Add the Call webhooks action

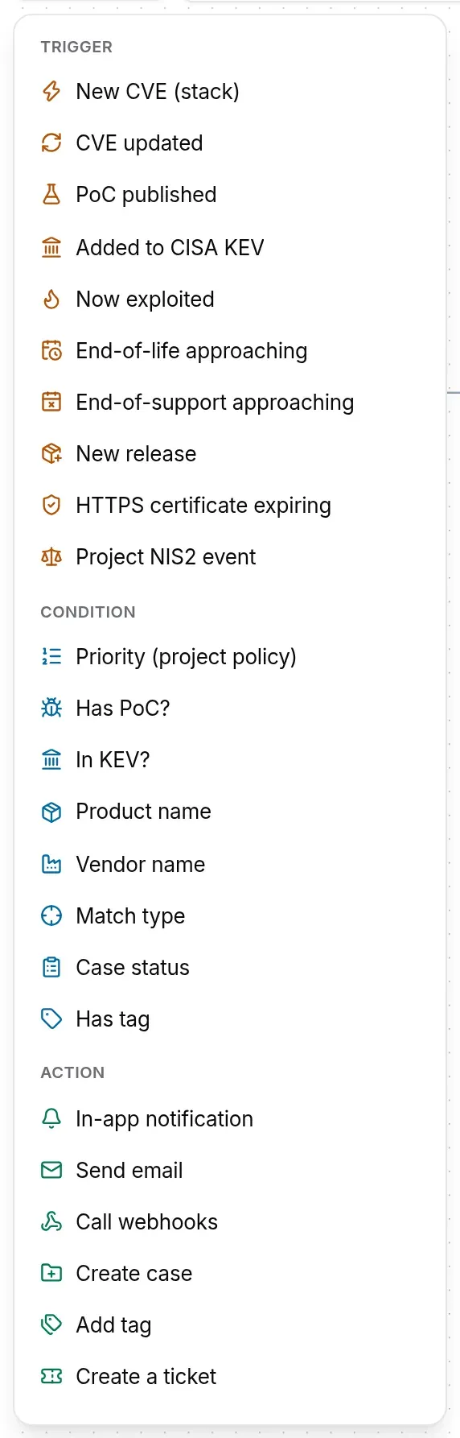click(x=230, y=1222)
